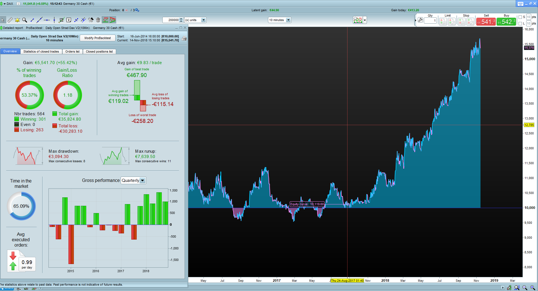538x291 pixels.
Task: Click the alert bell icon
Action: (17, 20)
